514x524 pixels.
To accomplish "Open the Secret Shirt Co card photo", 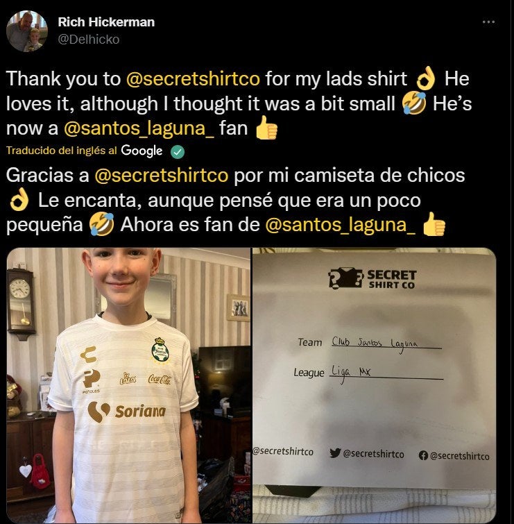I will pos(374,386).
